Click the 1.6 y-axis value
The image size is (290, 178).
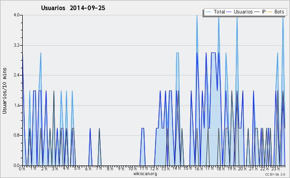click(x=16, y=105)
